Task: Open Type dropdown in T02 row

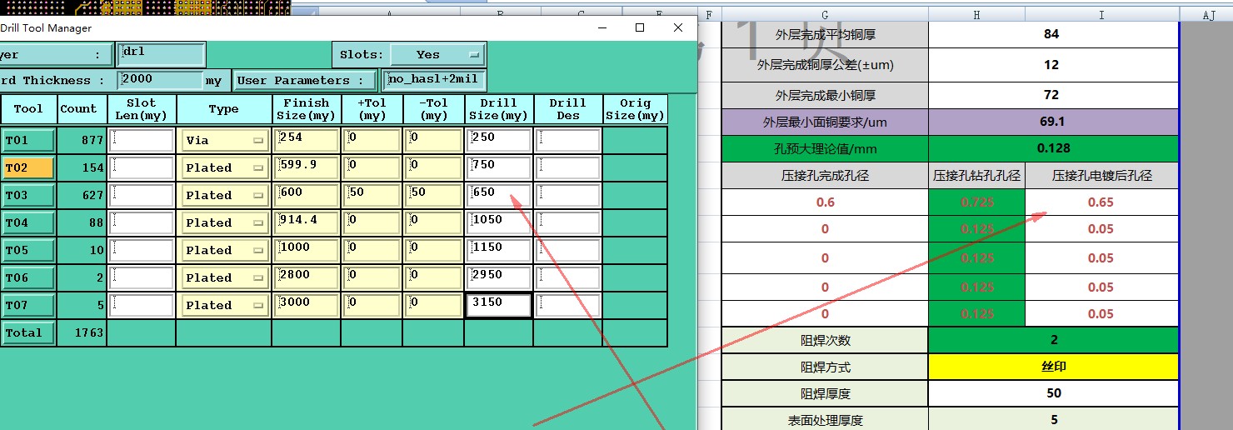Action: [x=224, y=167]
